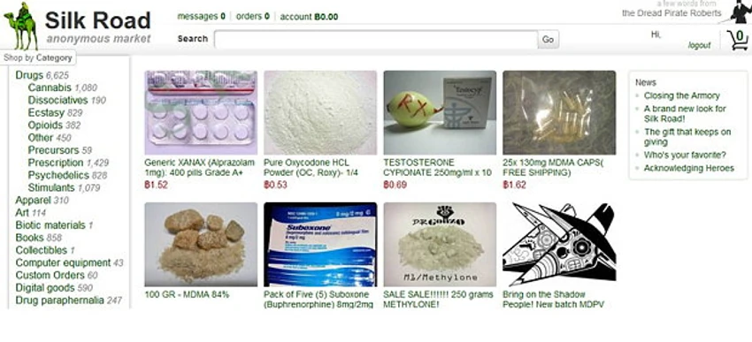
Task: Select the Apparel category
Action: 33,200
